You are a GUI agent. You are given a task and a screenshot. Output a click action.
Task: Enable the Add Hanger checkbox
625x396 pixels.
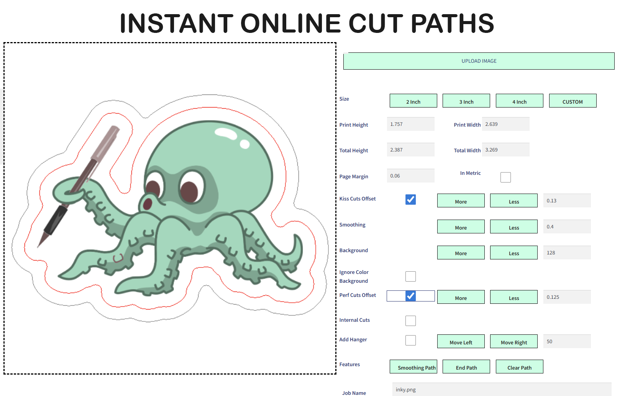point(410,340)
